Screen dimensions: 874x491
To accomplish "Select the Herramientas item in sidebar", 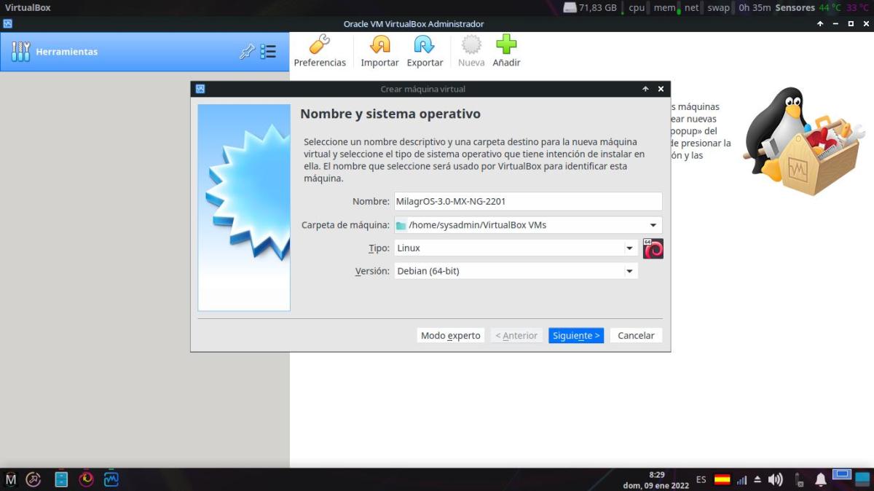I will pos(67,52).
